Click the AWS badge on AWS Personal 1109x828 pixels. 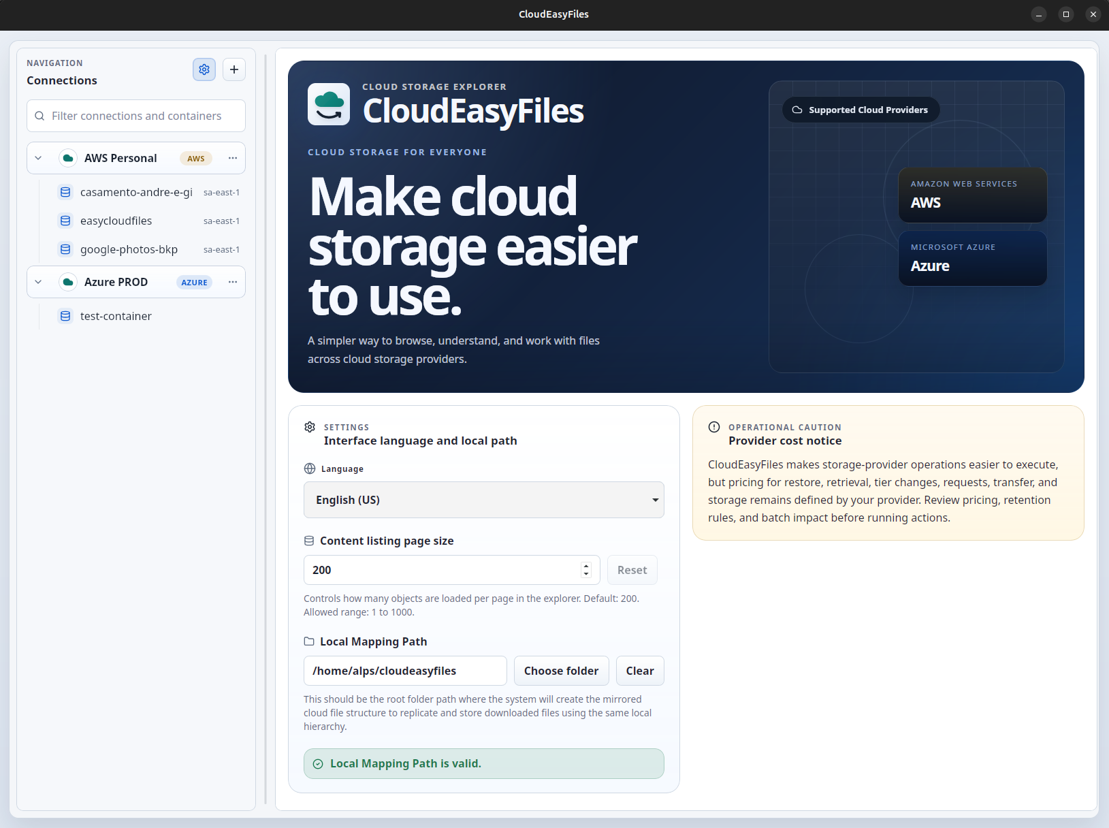196,159
